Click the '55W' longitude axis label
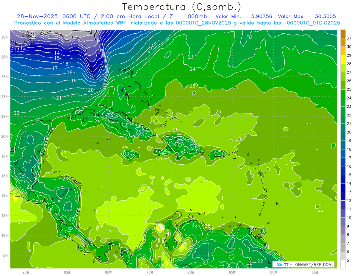The height and width of the screenshot is (276, 357). (315, 272)
